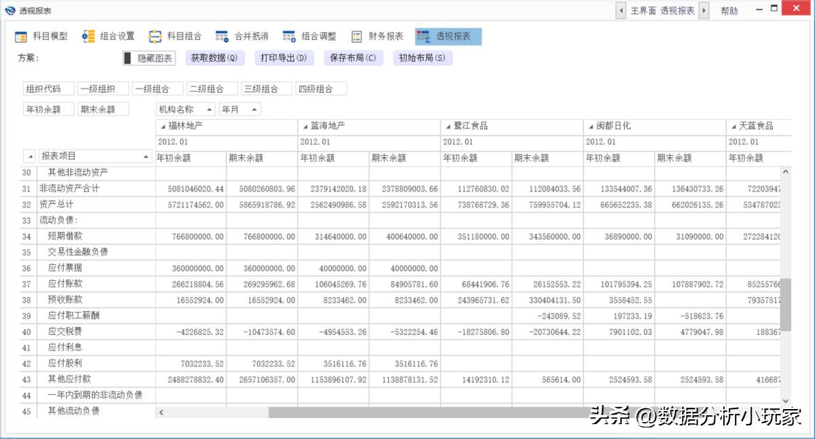Click the 财务报表 toolbar icon

coord(379,36)
